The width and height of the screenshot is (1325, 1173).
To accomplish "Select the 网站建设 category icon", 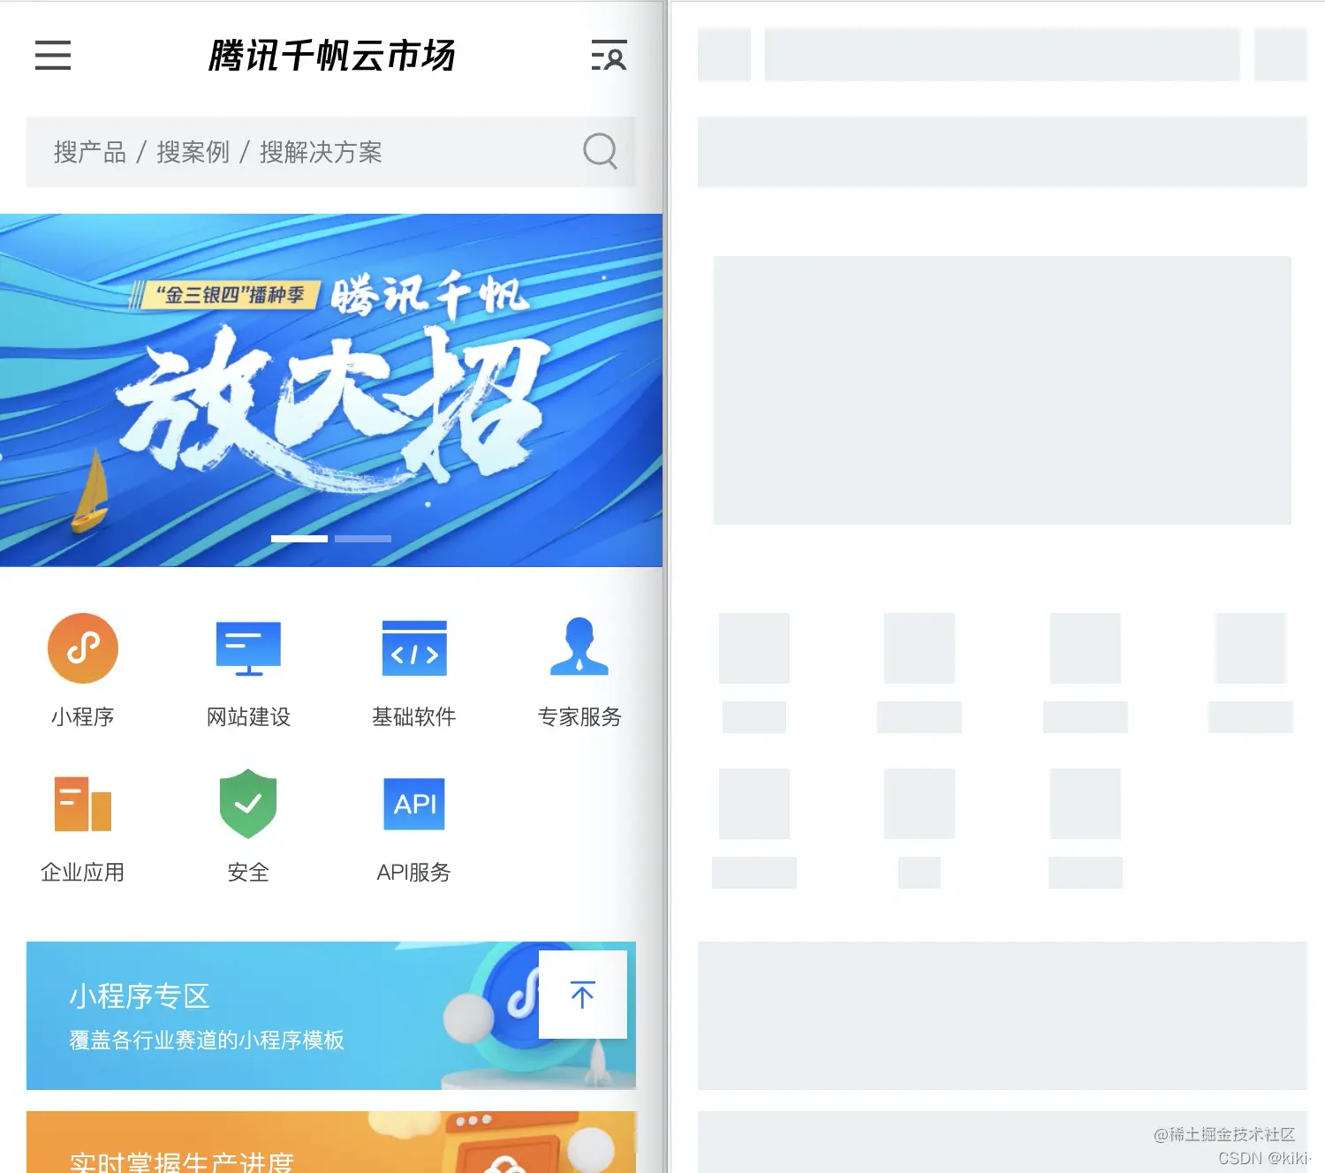I will point(247,647).
